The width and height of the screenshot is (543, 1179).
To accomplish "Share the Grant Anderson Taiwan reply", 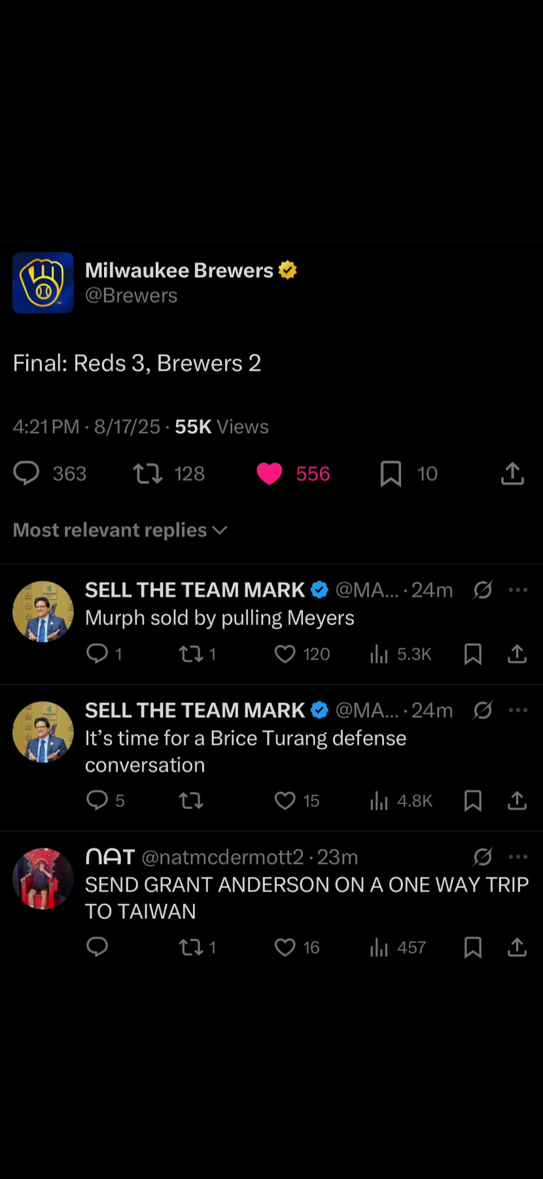I will (x=517, y=947).
